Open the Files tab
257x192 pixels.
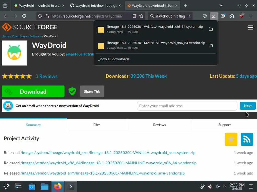97,125
